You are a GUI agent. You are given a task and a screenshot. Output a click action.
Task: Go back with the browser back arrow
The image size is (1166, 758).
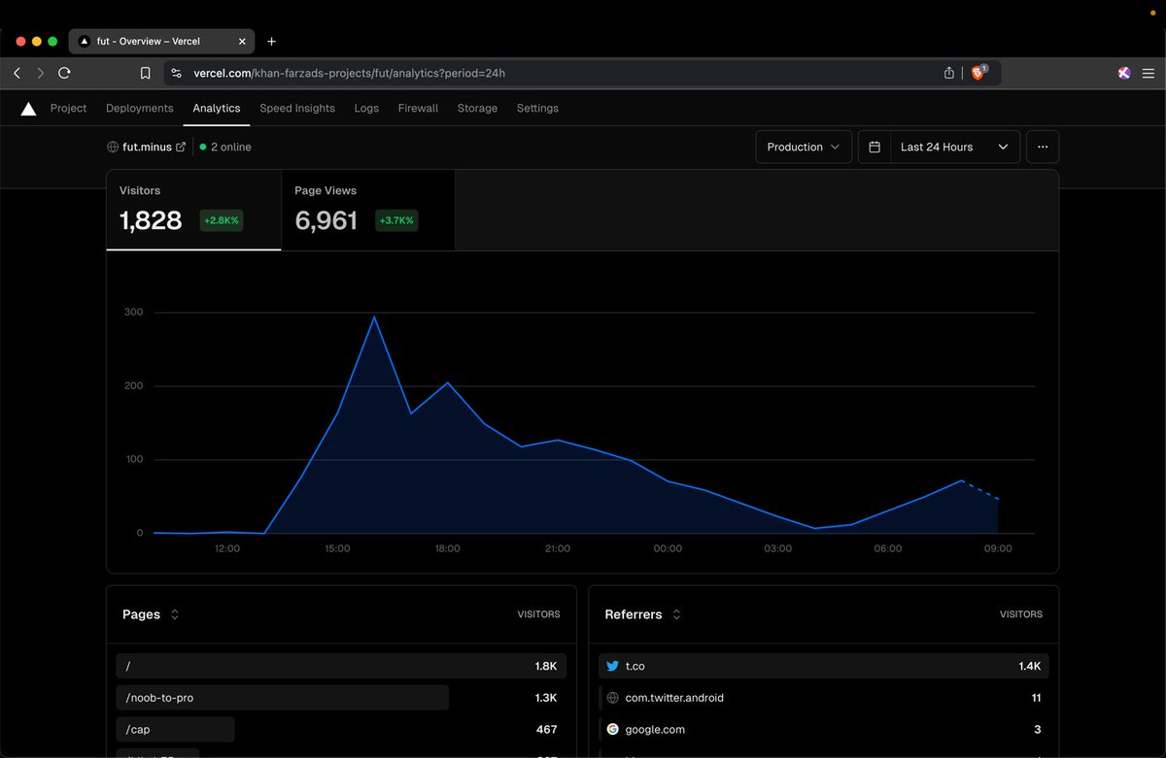click(17, 73)
